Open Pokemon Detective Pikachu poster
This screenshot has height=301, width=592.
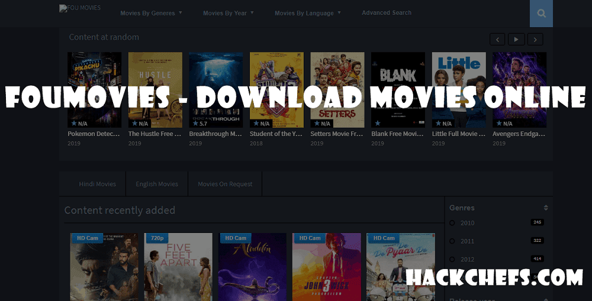94,90
